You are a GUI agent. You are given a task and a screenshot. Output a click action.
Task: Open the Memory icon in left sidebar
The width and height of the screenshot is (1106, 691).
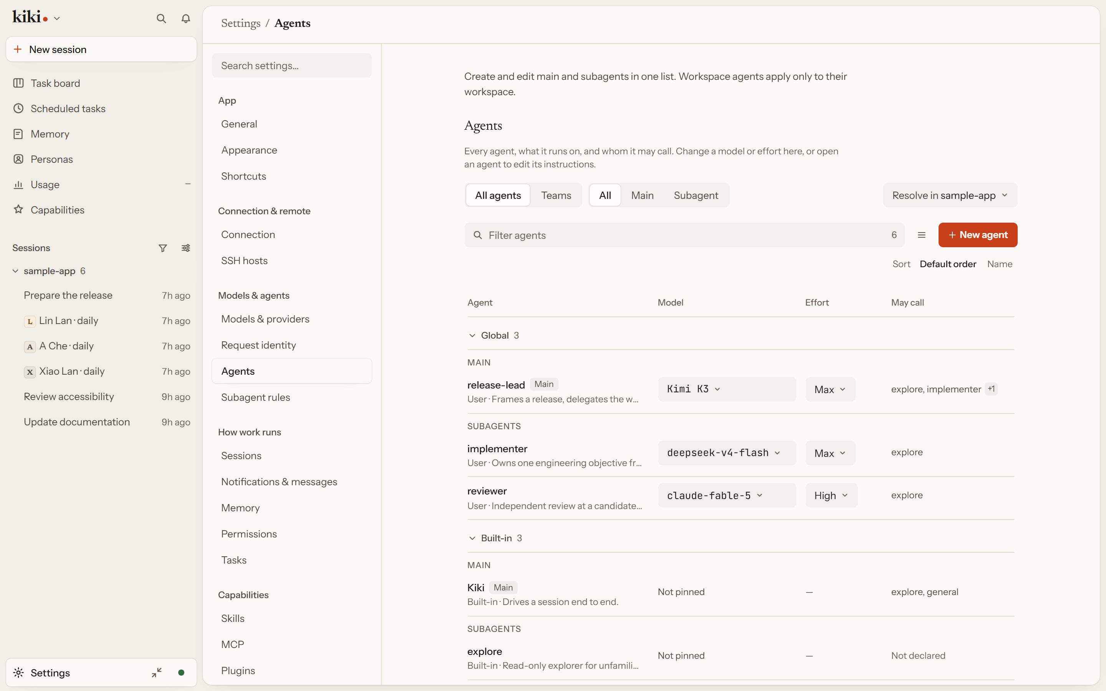click(18, 134)
